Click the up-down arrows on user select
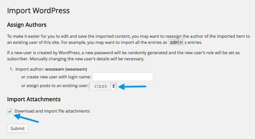255x139 pixels. coord(113,86)
